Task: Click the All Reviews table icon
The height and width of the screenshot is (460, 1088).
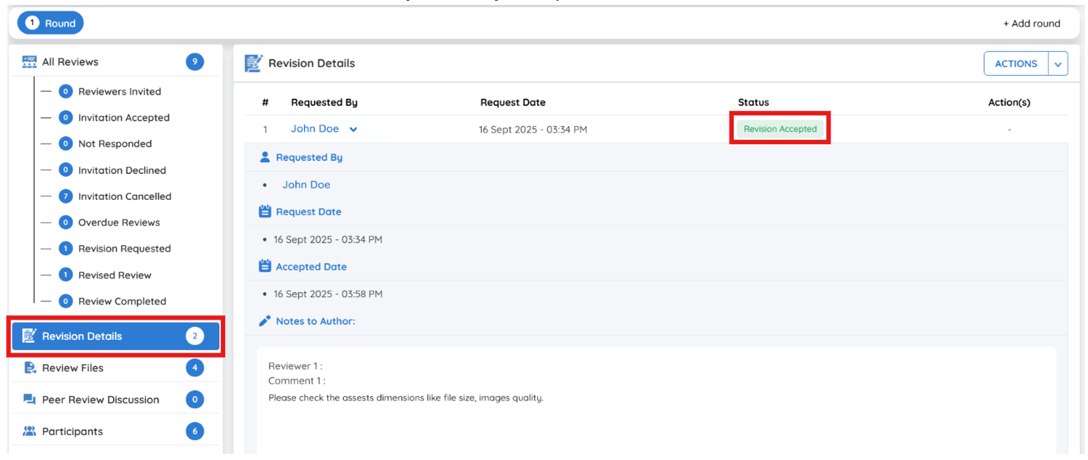Action: click(x=29, y=62)
